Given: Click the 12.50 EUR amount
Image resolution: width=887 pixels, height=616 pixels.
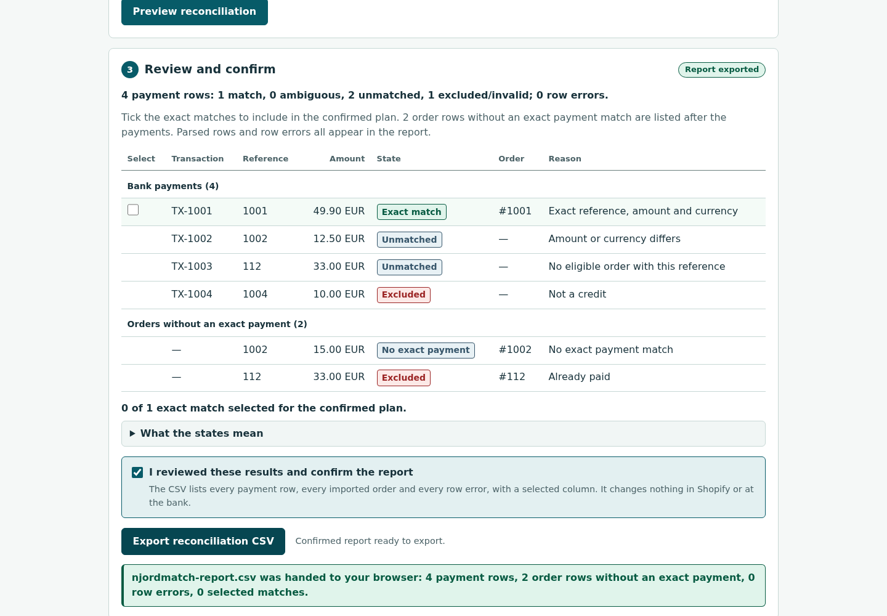Looking at the screenshot, I should tap(339, 239).
